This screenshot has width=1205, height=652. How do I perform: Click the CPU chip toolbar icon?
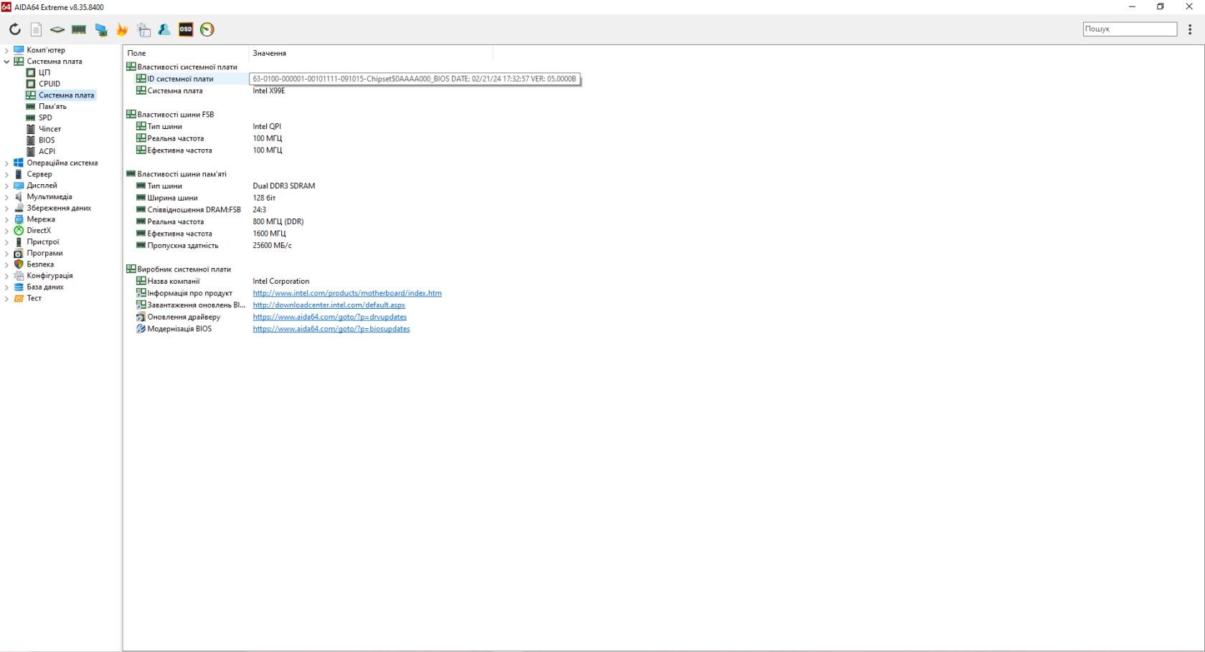tap(57, 29)
